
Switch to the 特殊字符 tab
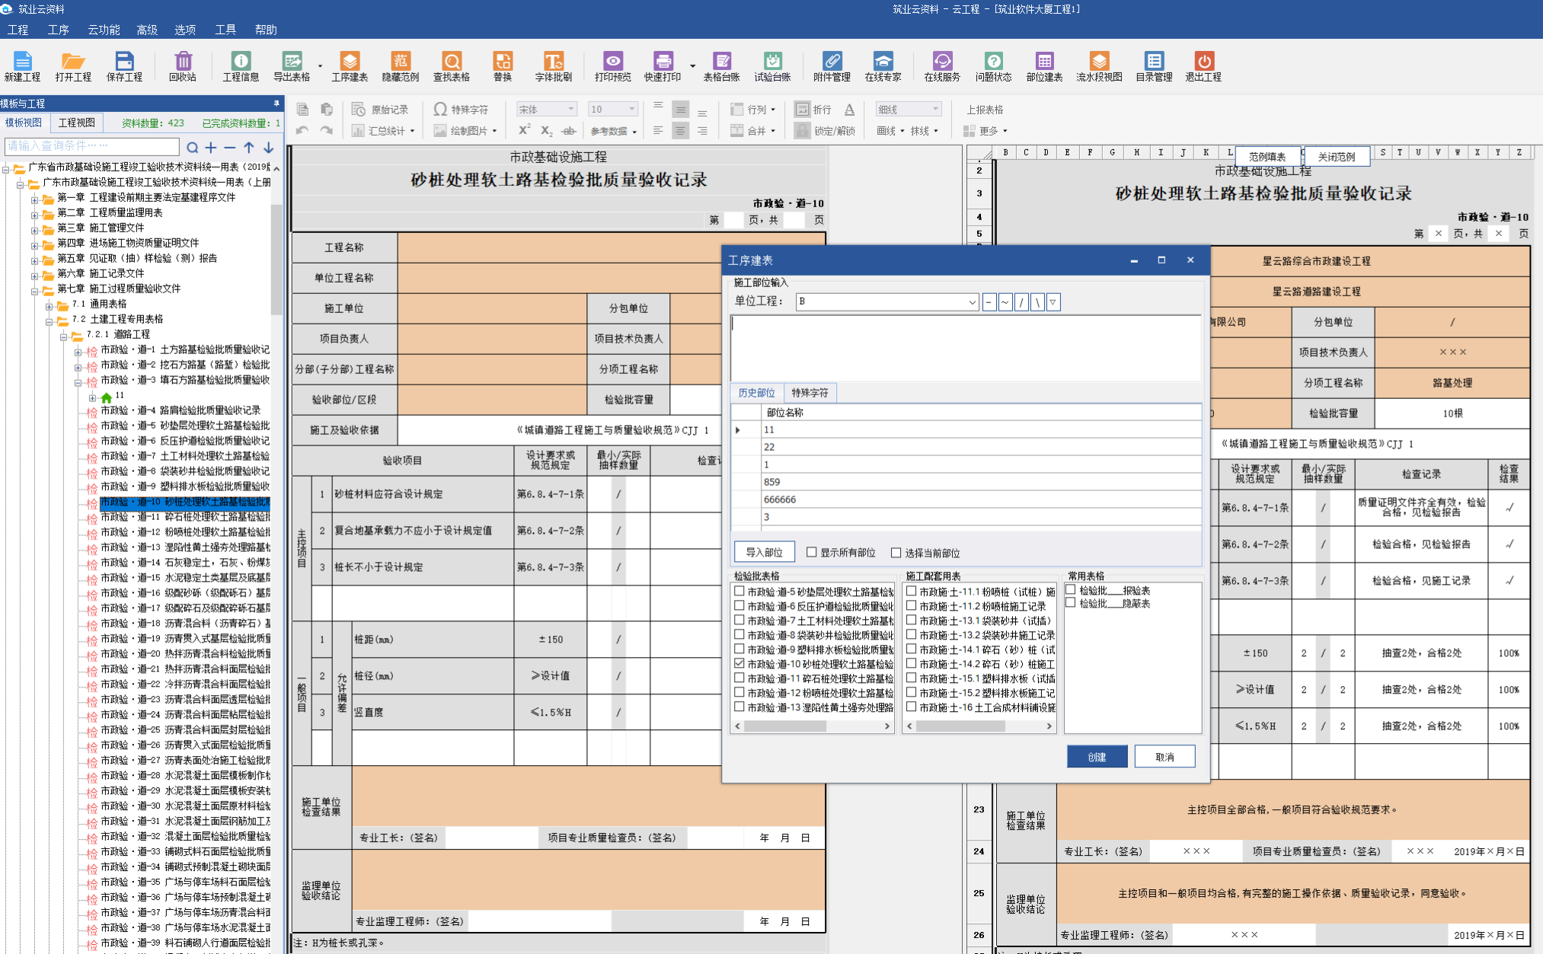(x=810, y=393)
